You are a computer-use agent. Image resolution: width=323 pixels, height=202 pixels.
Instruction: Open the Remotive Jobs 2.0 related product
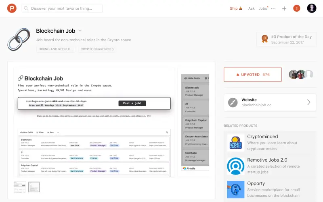coord(270,166)
